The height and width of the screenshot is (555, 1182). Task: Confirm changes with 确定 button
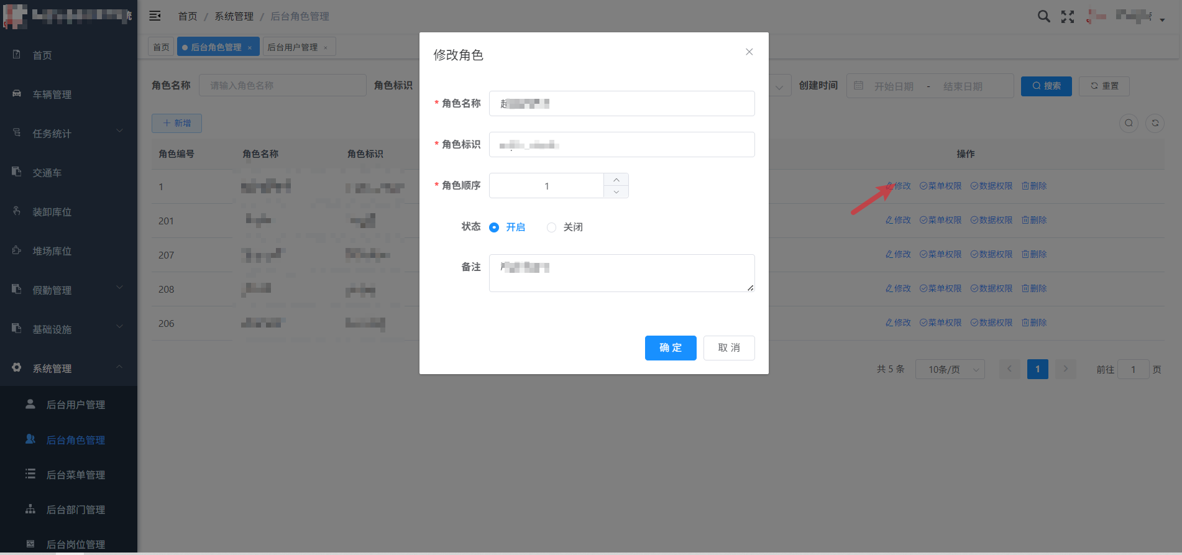click(x=671, y=348)
